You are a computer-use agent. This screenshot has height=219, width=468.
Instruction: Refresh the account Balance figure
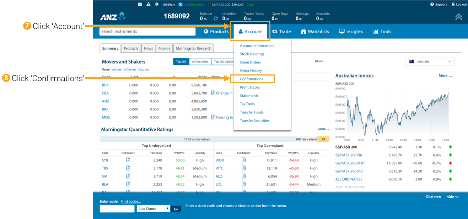215,18
